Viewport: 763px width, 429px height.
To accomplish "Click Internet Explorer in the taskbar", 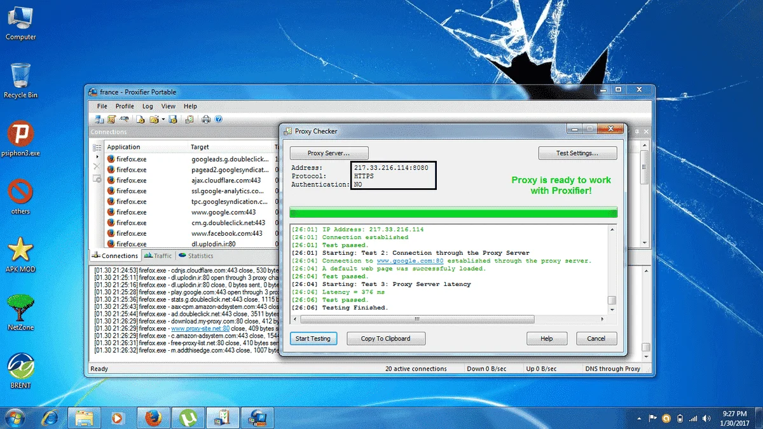I will coord(50,418).
